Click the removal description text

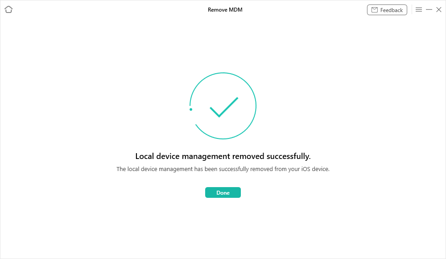click(223, 169)
